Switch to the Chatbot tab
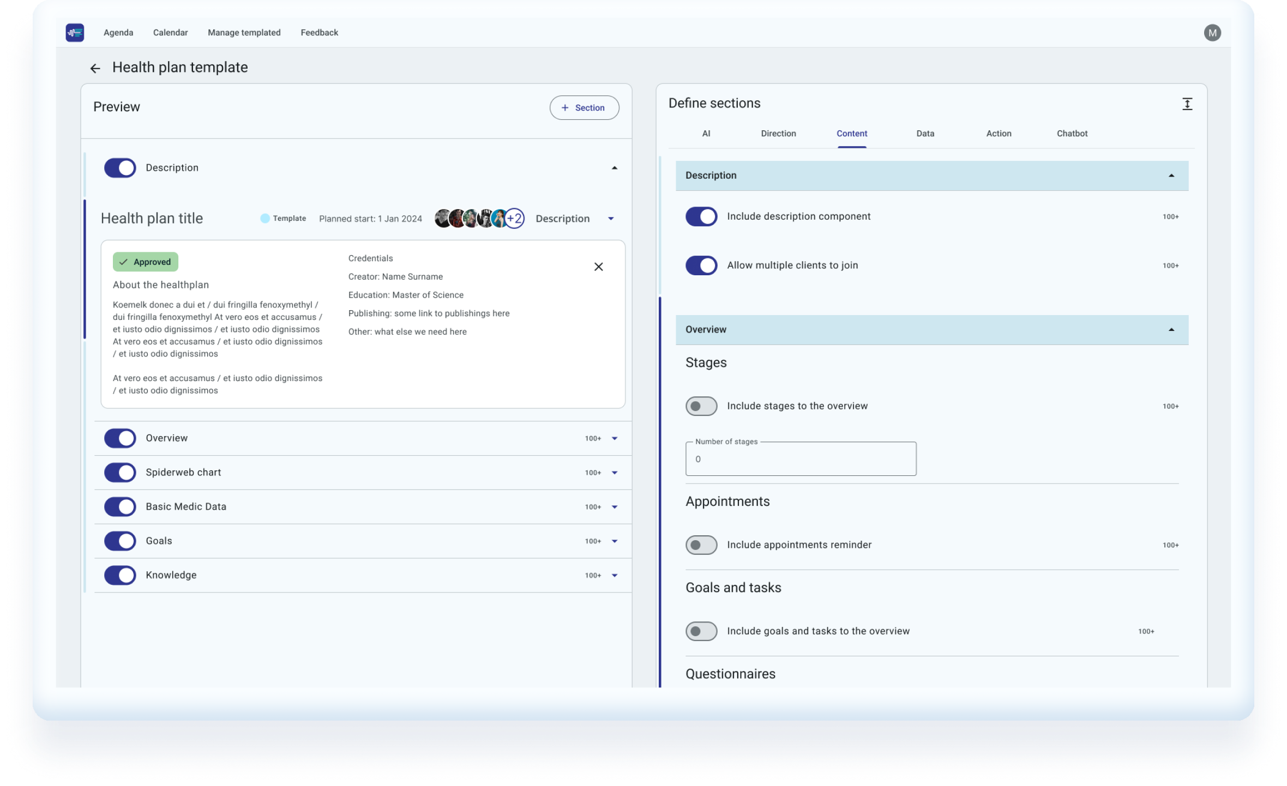 click(1072, 133)
